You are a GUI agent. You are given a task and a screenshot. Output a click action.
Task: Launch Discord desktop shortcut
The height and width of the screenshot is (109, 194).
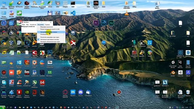point(81,92)
